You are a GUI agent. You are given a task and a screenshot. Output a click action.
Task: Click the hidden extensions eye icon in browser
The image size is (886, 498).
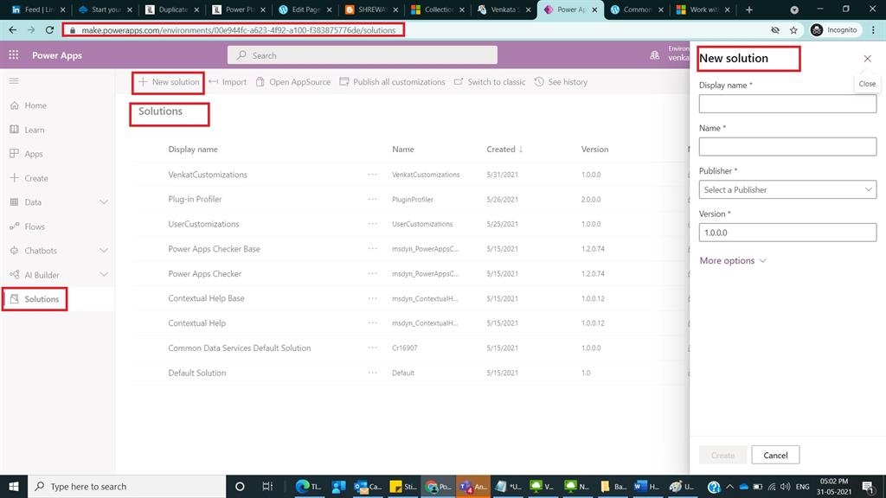(774, 29)
